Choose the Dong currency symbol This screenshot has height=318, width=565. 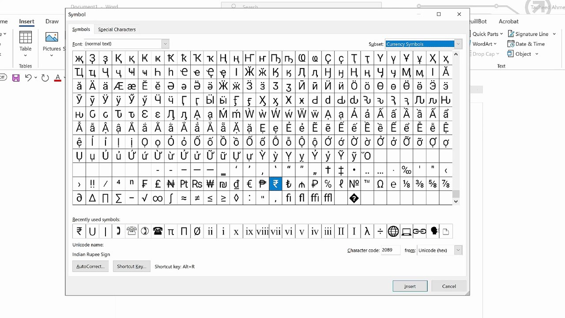click(x=236, y=184)
